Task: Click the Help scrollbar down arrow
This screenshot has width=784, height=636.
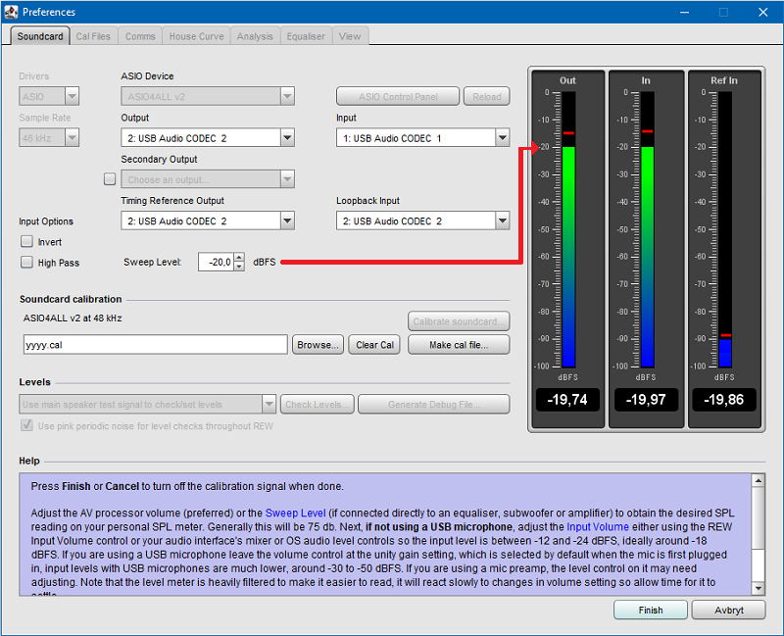Action: (x=758, y=589)
